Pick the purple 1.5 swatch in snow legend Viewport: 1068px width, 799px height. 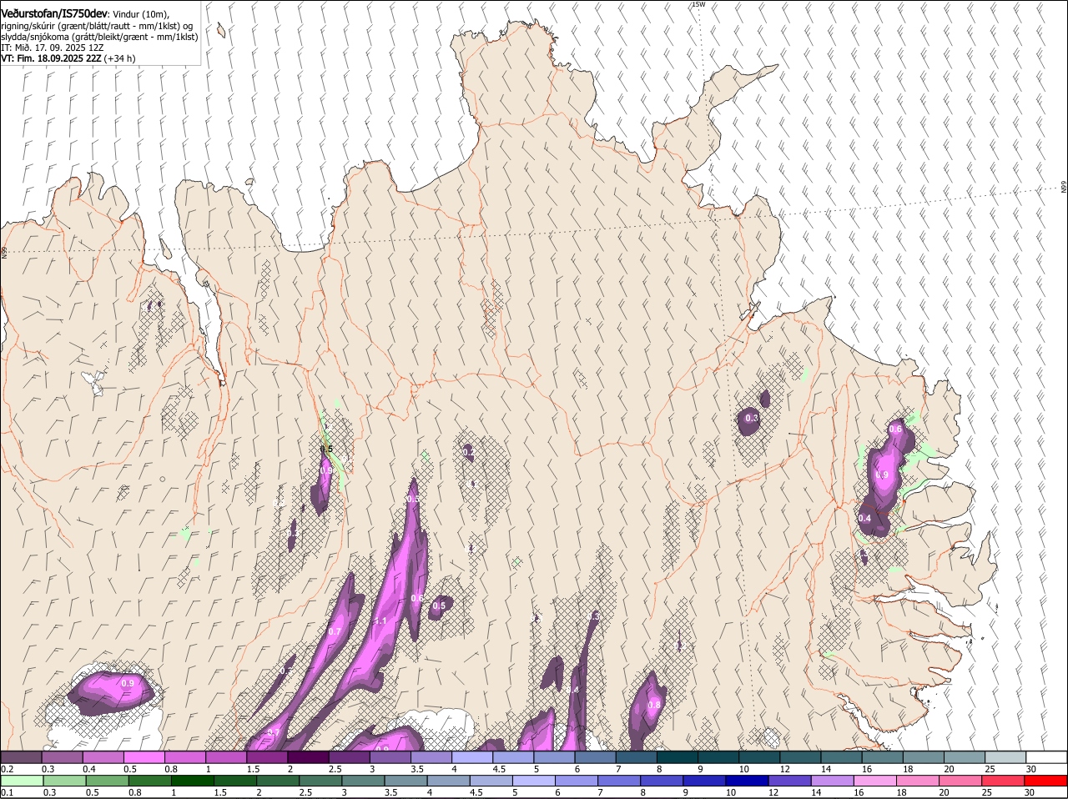267,756
